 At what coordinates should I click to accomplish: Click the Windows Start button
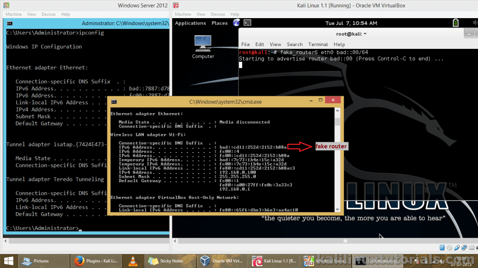(x=8, y=261)
